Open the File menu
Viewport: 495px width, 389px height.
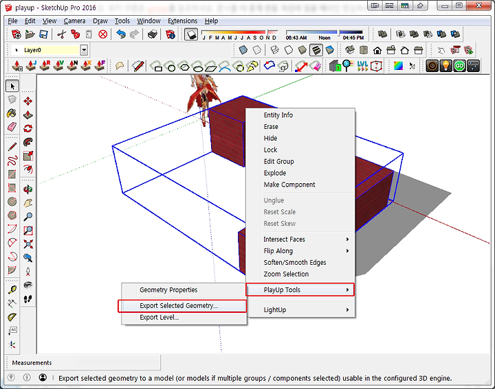12,21
